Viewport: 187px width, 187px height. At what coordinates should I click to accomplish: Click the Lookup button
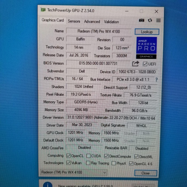pyautogui.click(x=147, y=32)
